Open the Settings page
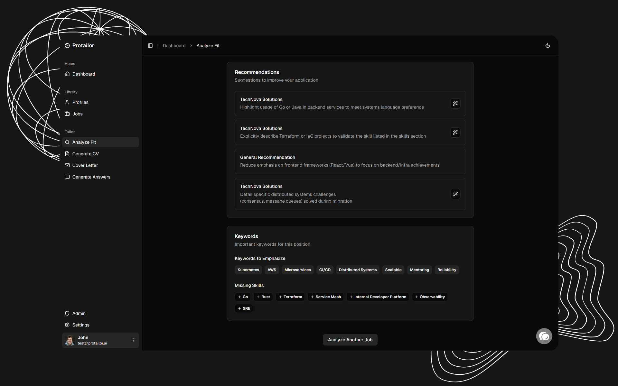This screenshot has height=386, width=618. (81, 325)
